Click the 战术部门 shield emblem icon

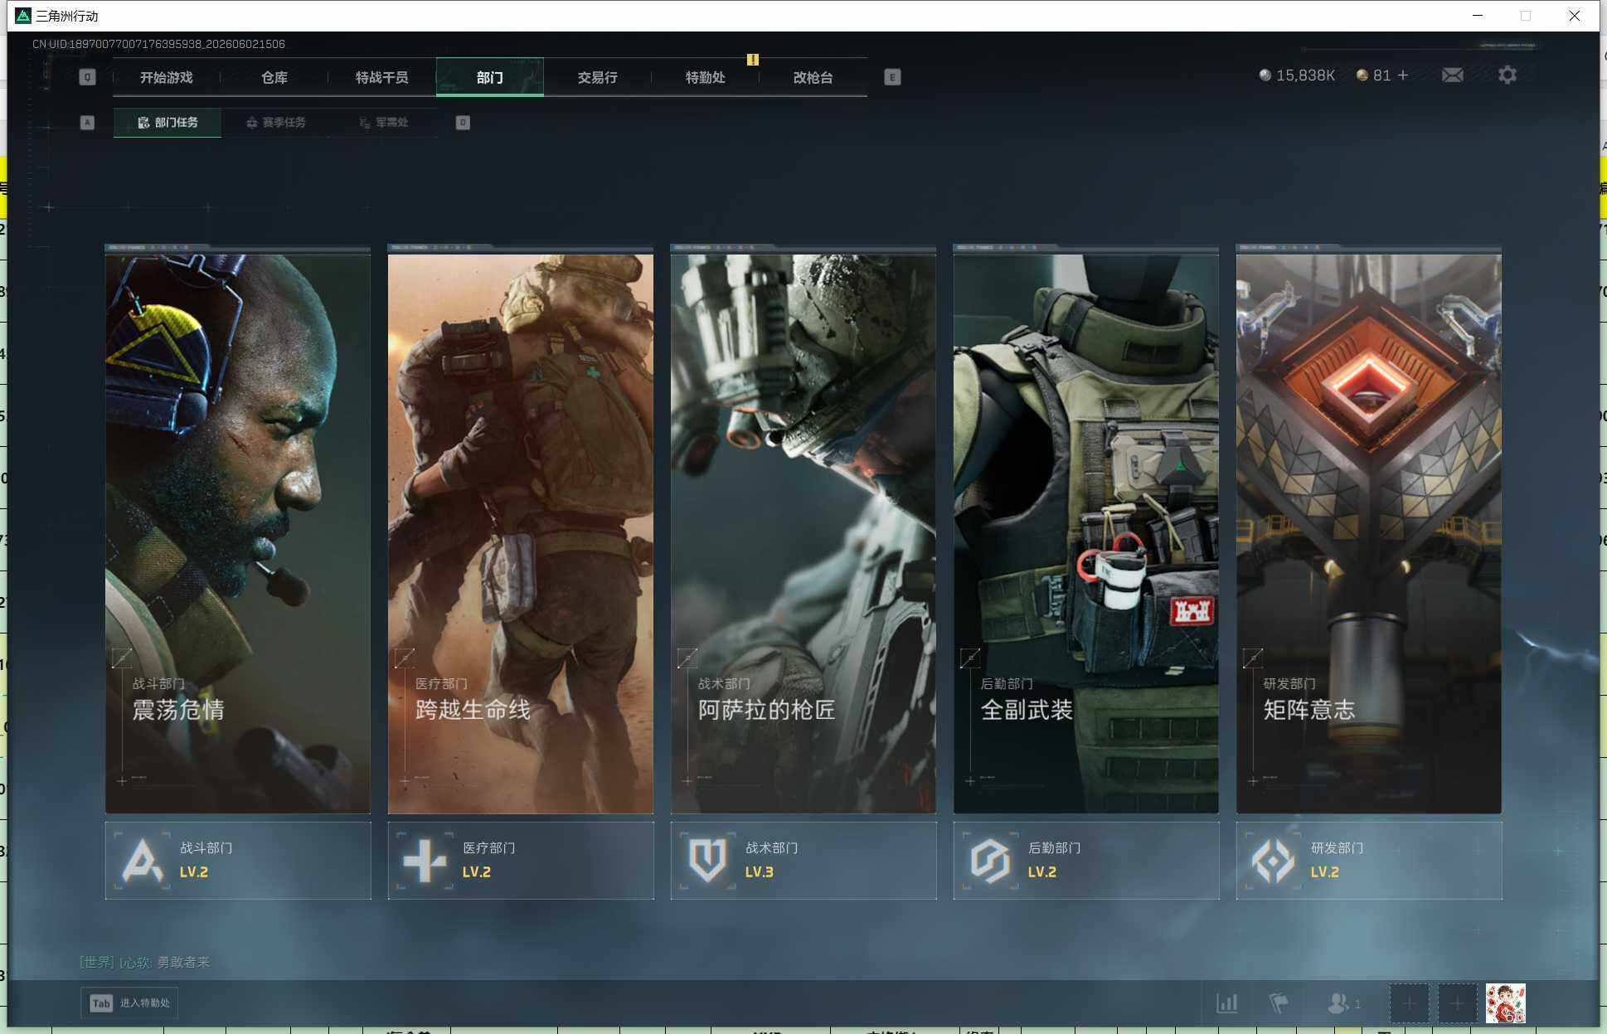point(707,861)
